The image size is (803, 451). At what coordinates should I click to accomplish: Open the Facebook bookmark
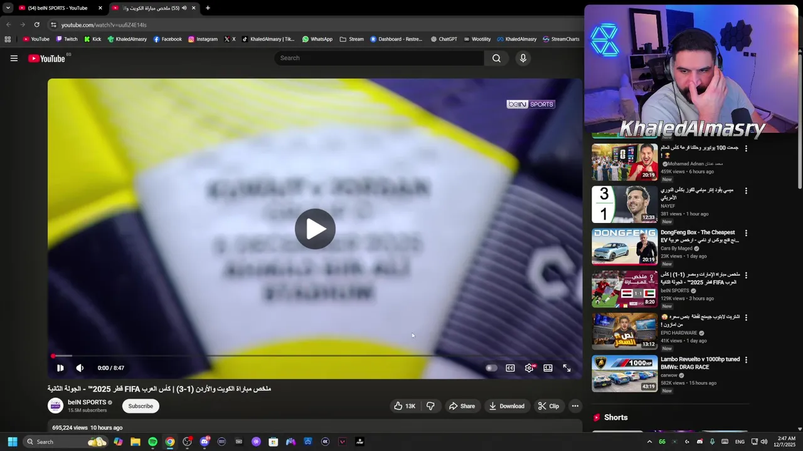click(168, 39)
